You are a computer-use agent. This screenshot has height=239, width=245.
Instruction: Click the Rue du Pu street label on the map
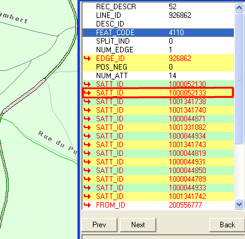point(57,142)
